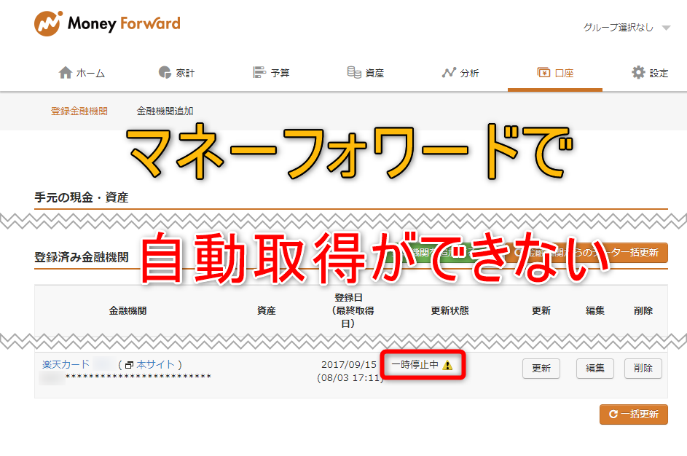Screen dimensions: 687x456
Task: Click the orange 一括更新 button
Action: [633, 414]
